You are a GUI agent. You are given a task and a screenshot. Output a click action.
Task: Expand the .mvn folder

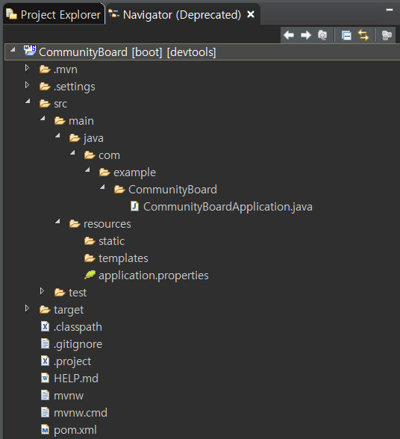[27, 68]
